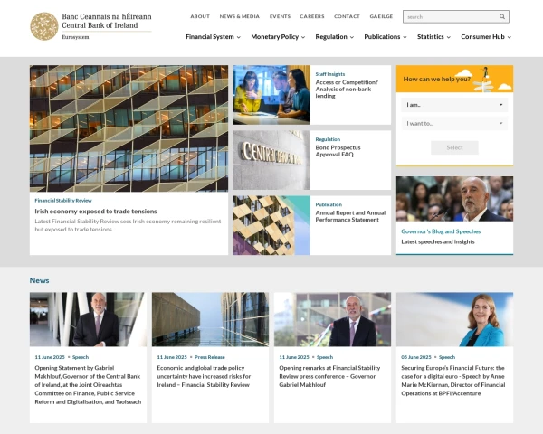This screenshot has width=543, height=434.
Task: Open 'Securing Europe's Financial Future' speech article
Action: click(x=453, y=381)
